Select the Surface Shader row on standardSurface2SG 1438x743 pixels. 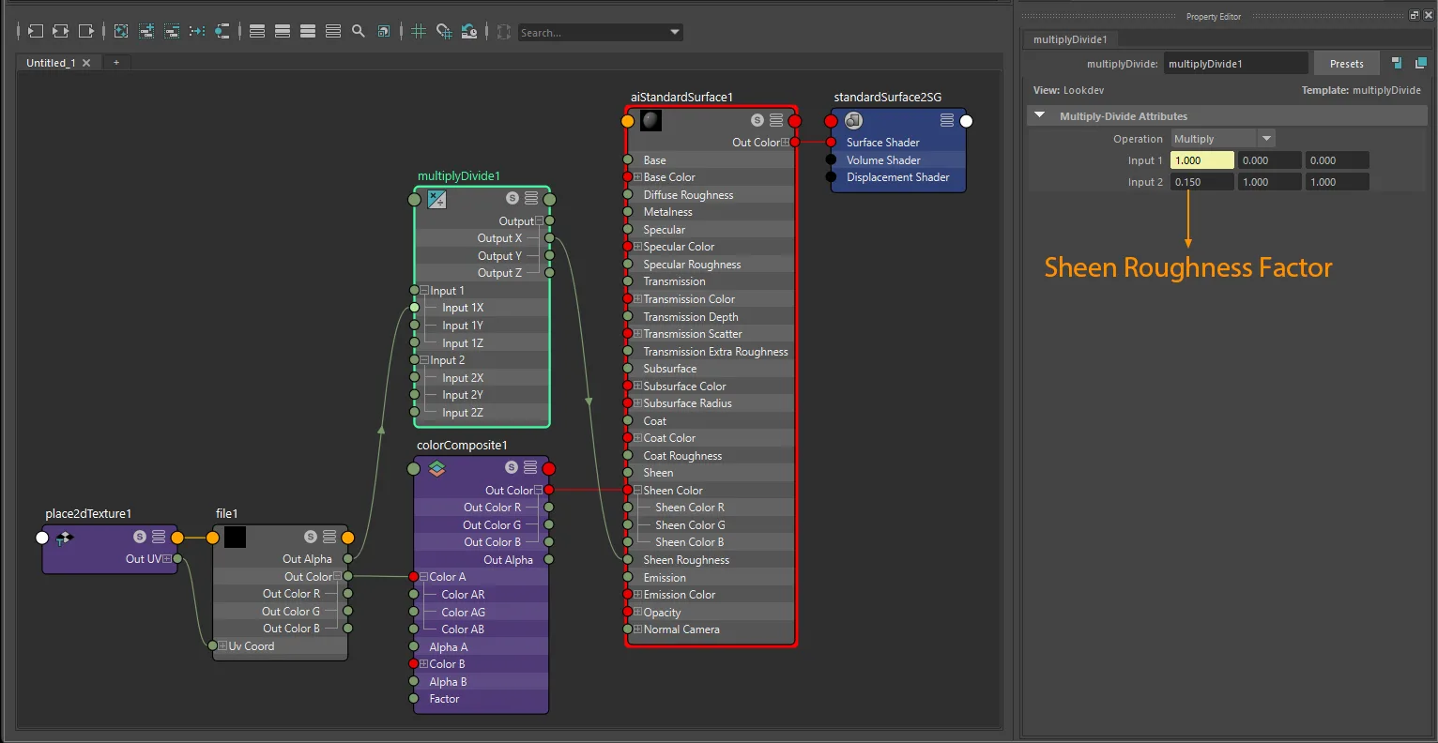(x=898, y=143)
